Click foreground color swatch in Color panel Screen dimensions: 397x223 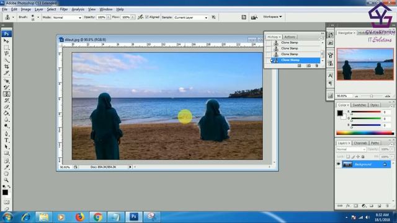tap(340, 113)
